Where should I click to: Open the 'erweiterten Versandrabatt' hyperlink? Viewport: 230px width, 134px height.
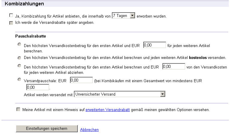(x=107, y=110)
